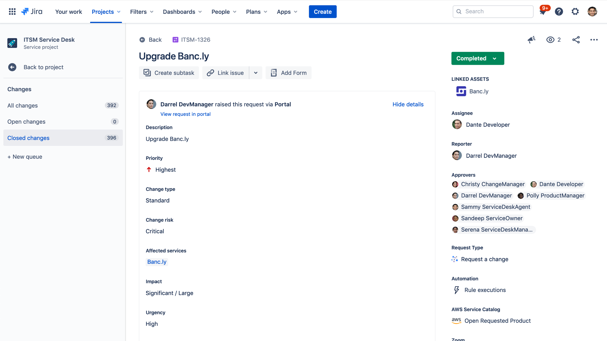Click Hide details
This screenshot has height=341, width=607.
pos(408,104)
